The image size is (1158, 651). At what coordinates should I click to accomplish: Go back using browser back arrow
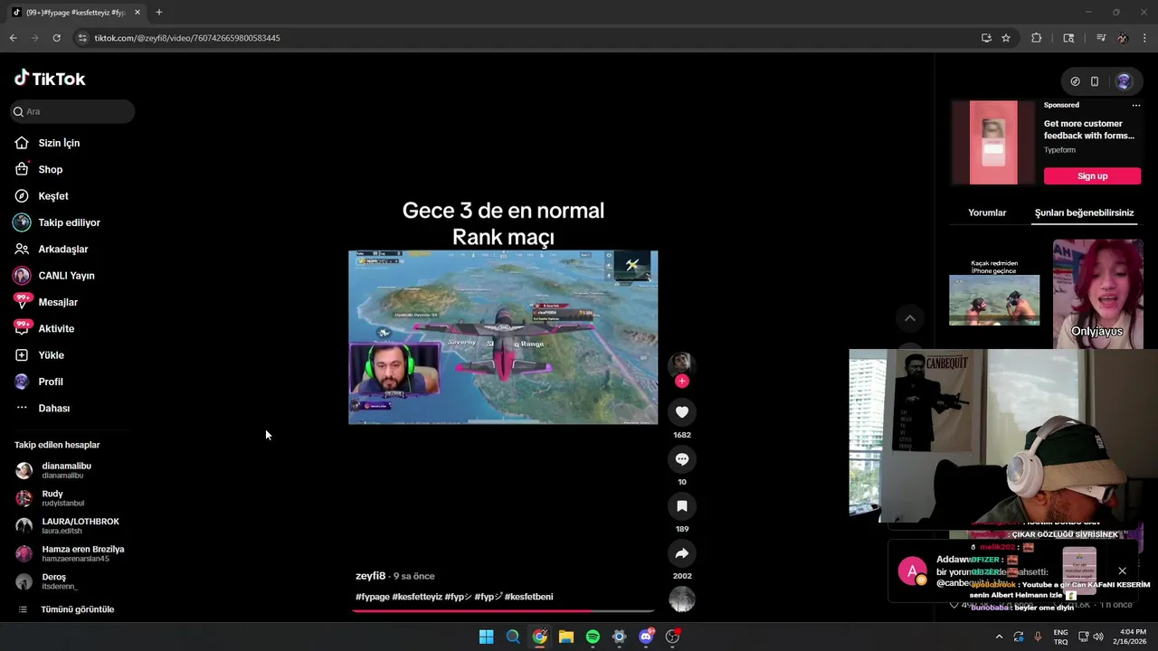13,38
